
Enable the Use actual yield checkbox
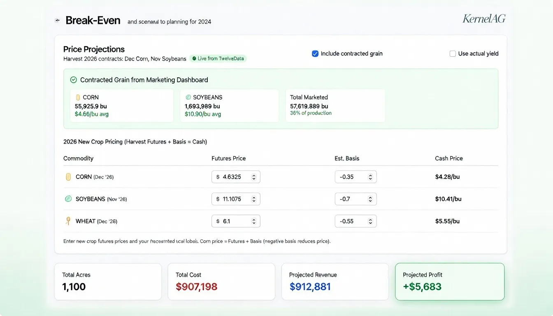click(x=453, y=53)
